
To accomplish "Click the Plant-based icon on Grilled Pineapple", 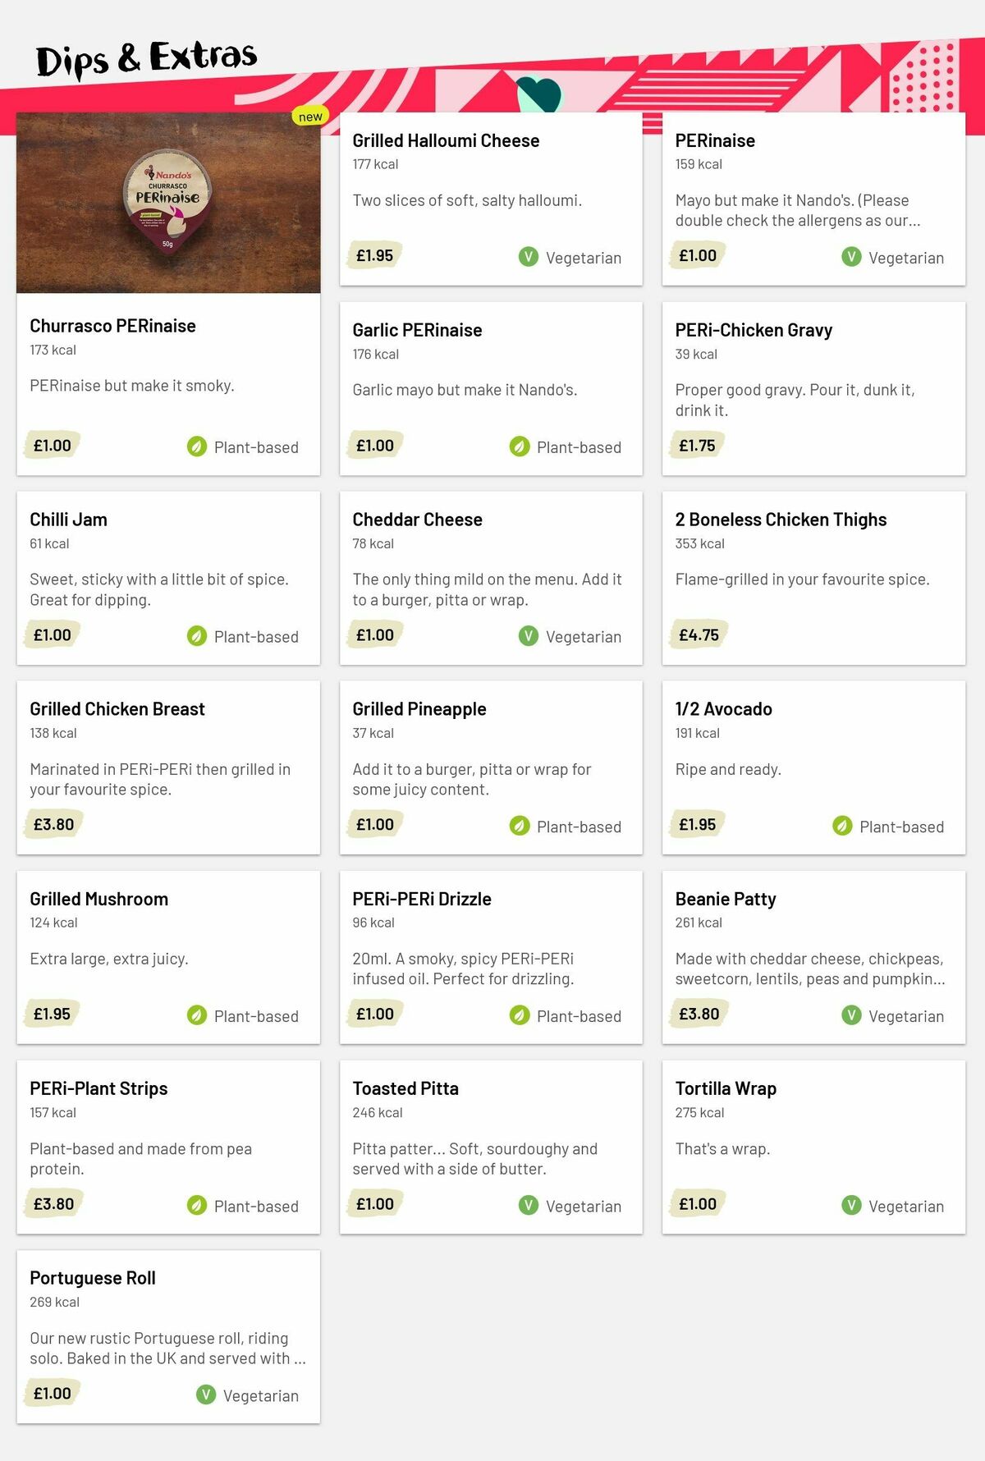I will click(519, 827).
